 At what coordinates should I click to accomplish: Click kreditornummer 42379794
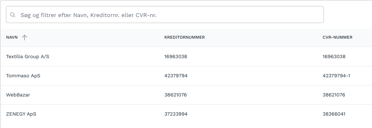coord(176,76)
